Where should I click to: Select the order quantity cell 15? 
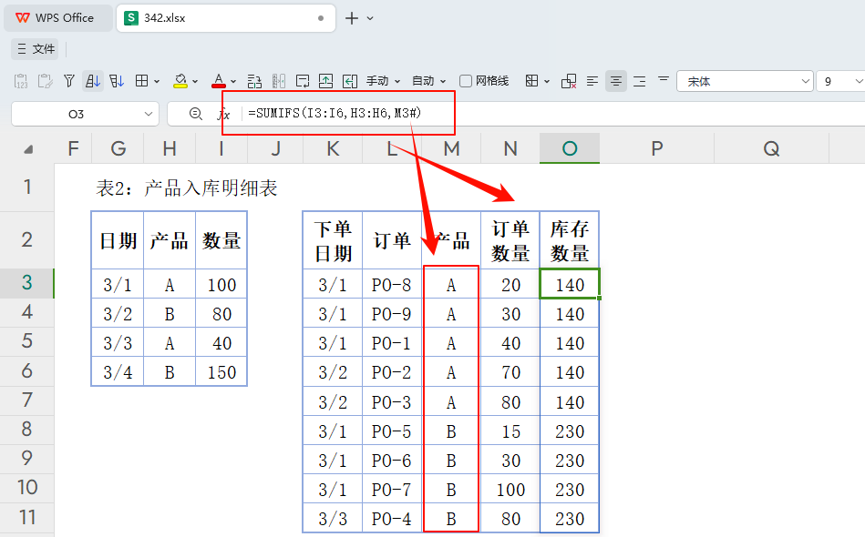click(x=510, y=431)
